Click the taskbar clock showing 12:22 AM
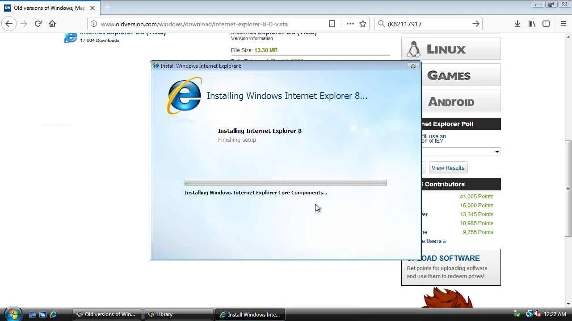This screenshot has width=572, height=321. coord(555,314)
